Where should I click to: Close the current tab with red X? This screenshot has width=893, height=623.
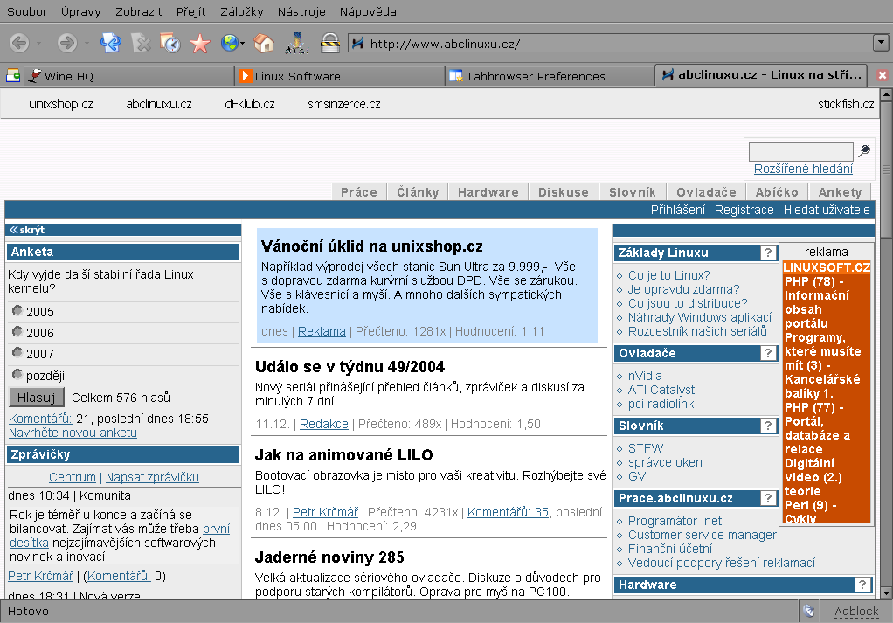(x=883, y=75)
